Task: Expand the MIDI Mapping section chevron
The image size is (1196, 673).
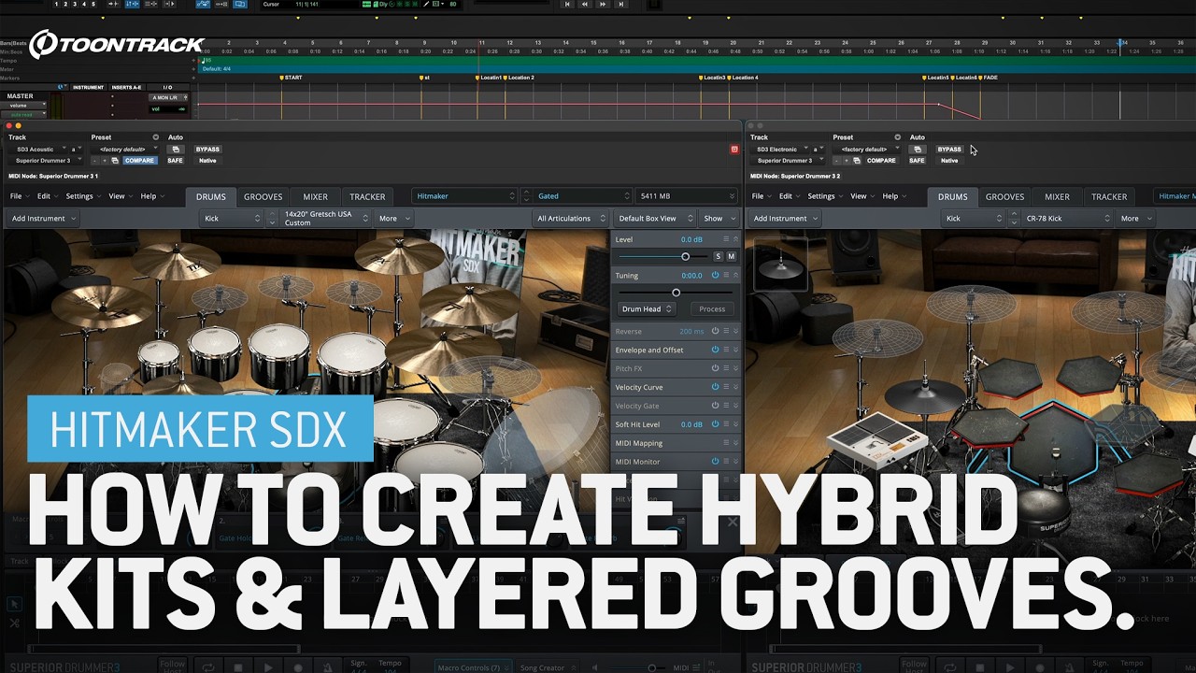Action: tap(736, 443)
